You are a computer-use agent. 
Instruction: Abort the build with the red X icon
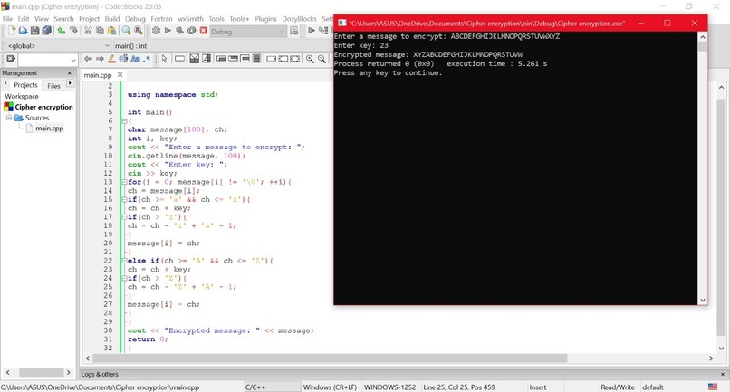(x=204, y=31)
